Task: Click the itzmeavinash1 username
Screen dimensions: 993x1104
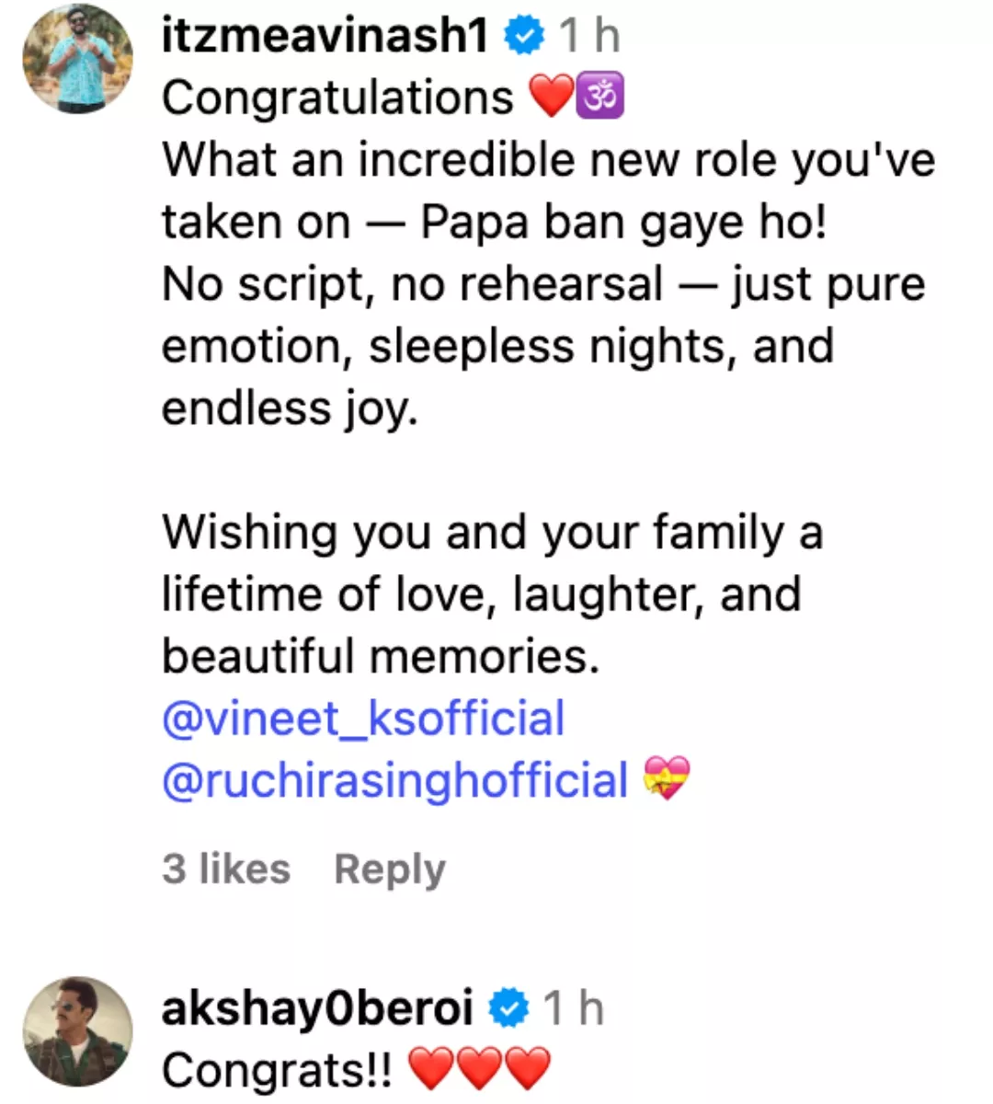Action: pyautogui.click(x=325, y=36)
